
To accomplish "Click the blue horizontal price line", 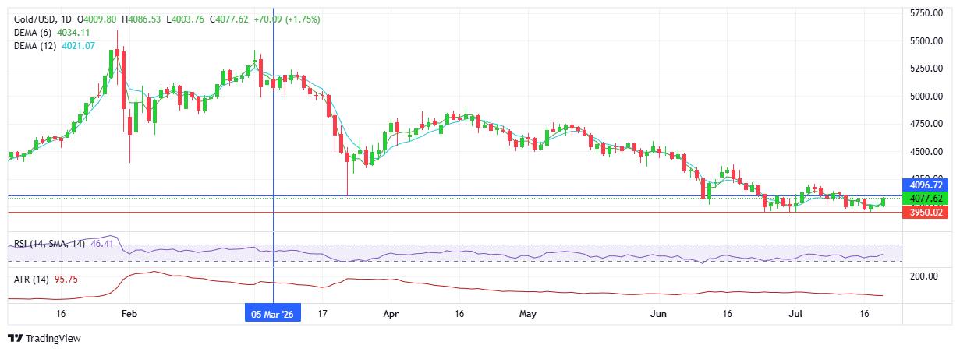I will click(452, 195).
